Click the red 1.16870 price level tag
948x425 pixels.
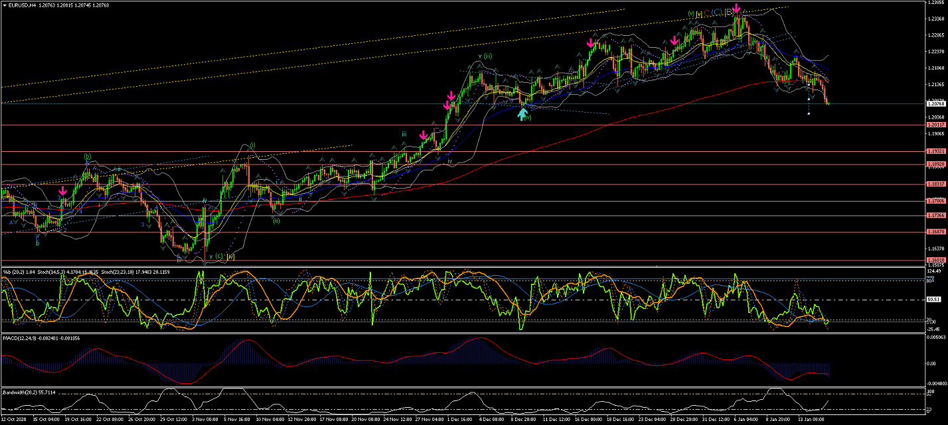(x=936, y=232)
